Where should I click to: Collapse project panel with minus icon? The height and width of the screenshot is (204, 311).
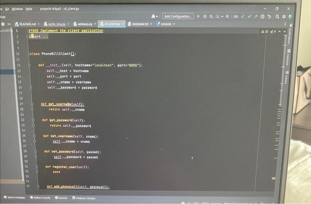[x=9, y=24]
